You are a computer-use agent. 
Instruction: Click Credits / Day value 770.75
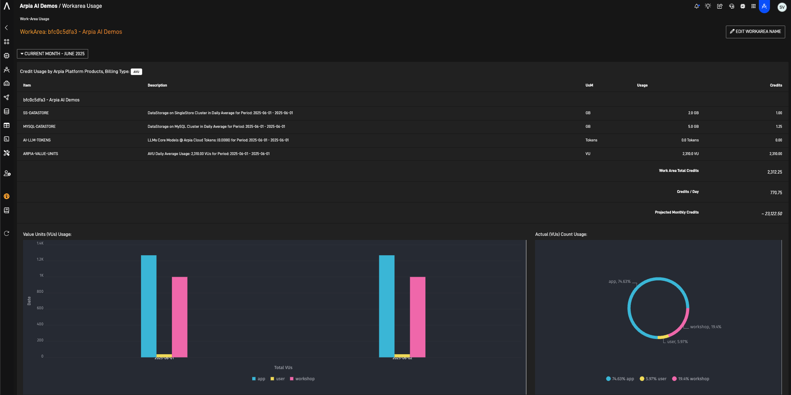pos(776,193)
